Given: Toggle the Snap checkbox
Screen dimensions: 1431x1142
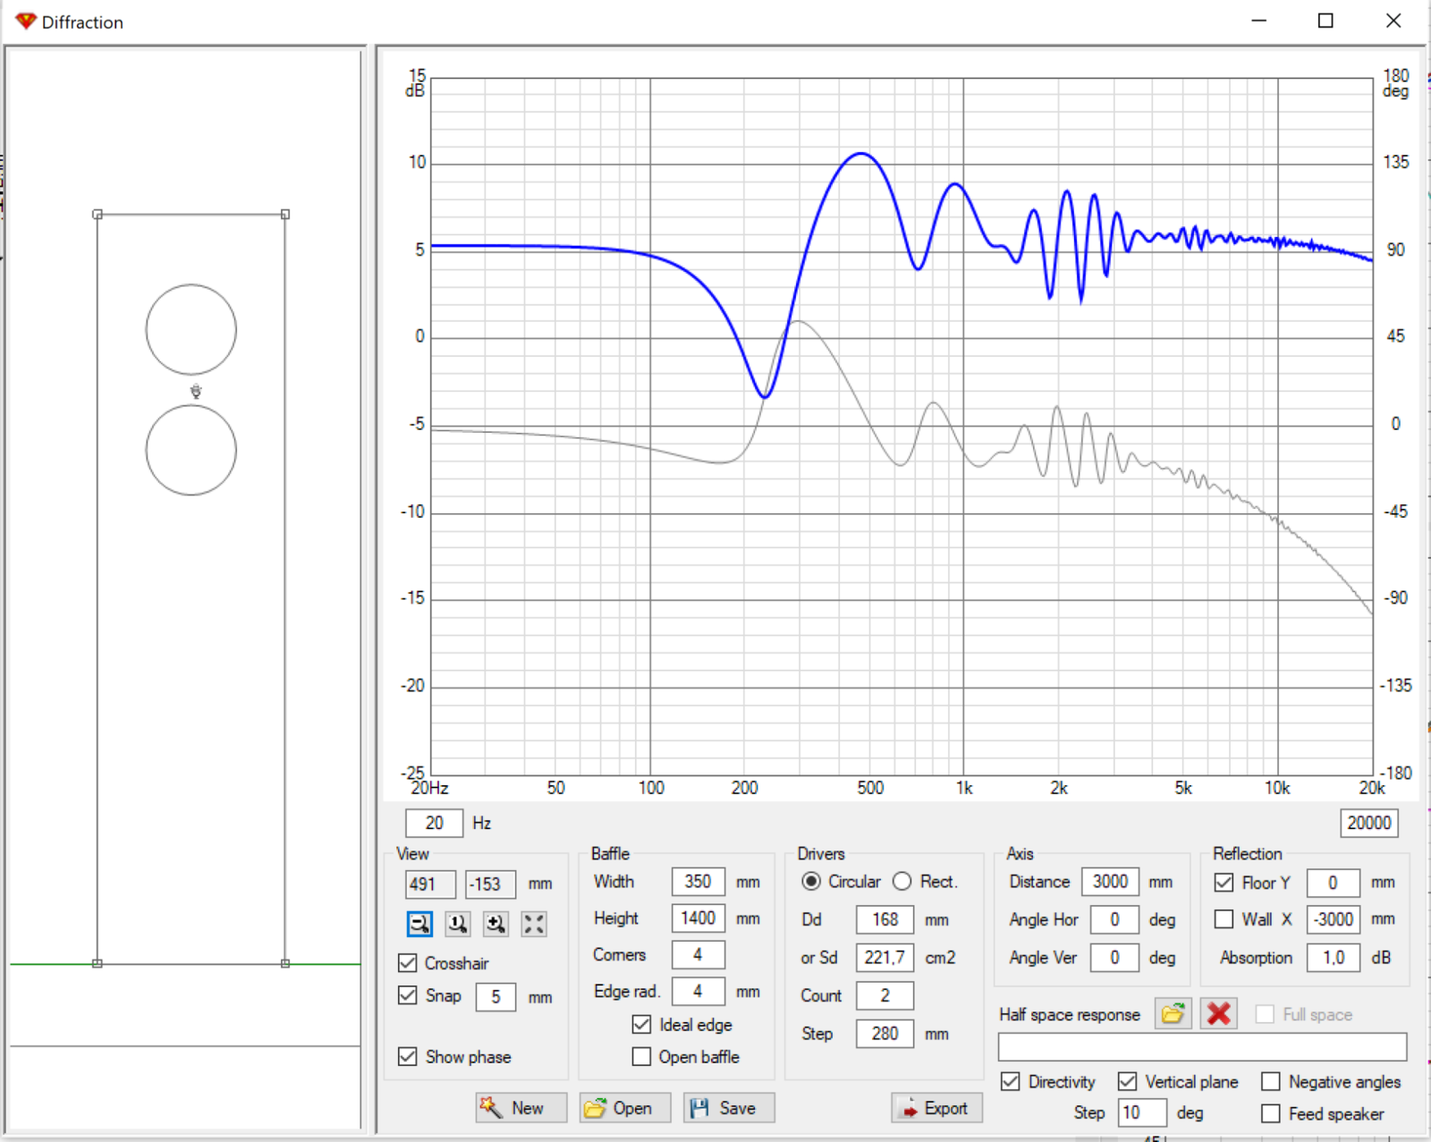Looking at the screenshot, I should coord(408,995).
